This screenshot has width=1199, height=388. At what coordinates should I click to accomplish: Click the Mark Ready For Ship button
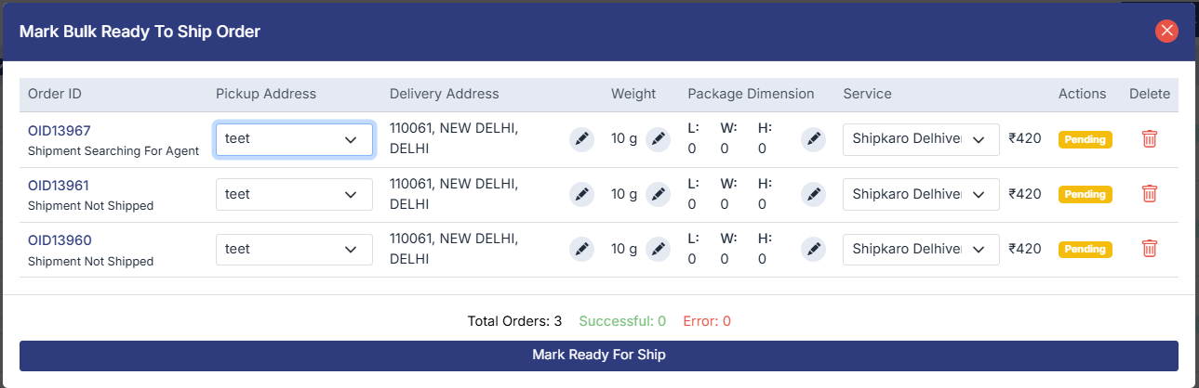[598, 355]
